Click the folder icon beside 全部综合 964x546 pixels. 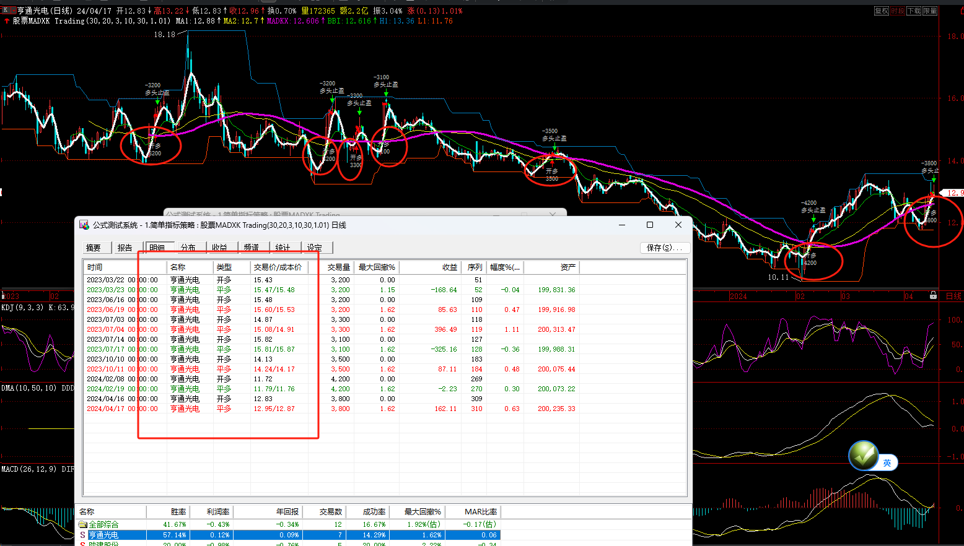82,524
